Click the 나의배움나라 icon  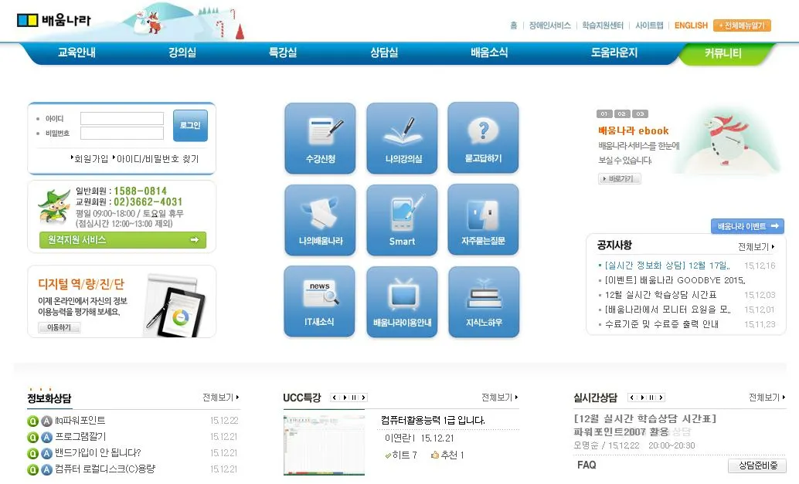[x=319, y=220]
